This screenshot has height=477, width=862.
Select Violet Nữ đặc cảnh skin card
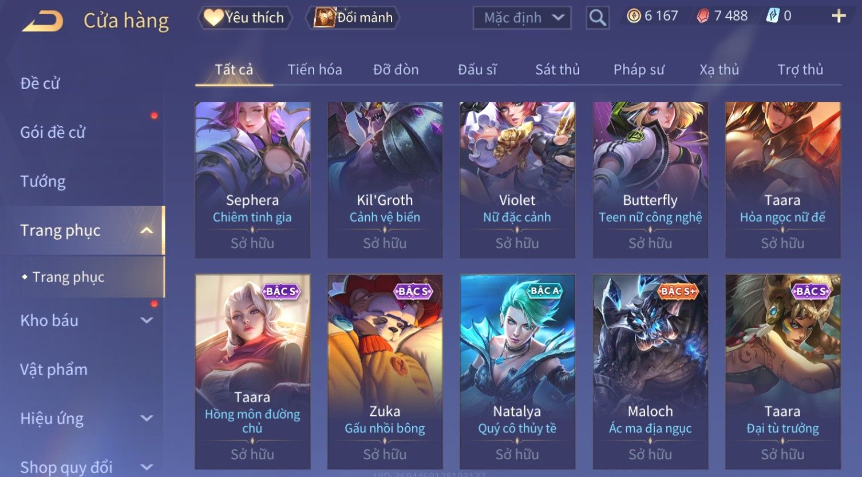pyautogui.click(x=517, y=180)
